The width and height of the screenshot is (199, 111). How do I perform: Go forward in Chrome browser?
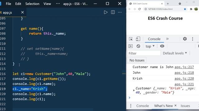(x=135, y=9)
